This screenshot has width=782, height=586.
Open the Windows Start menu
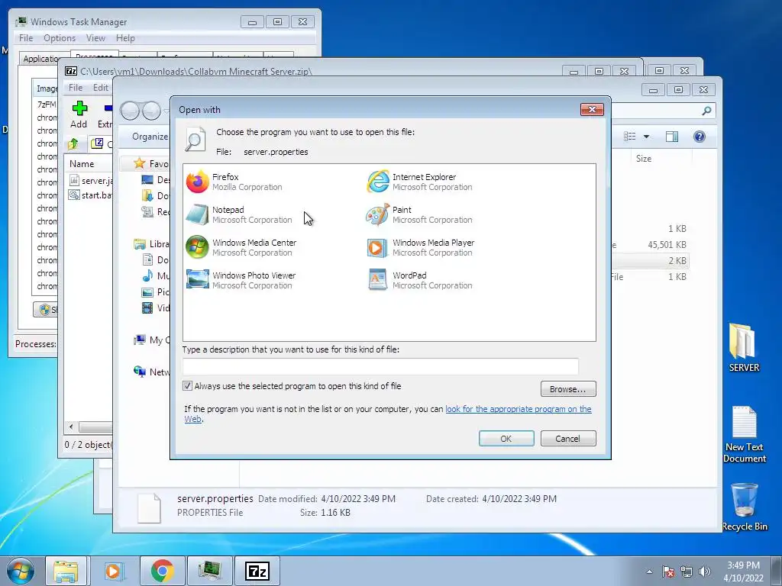(21, 571)
